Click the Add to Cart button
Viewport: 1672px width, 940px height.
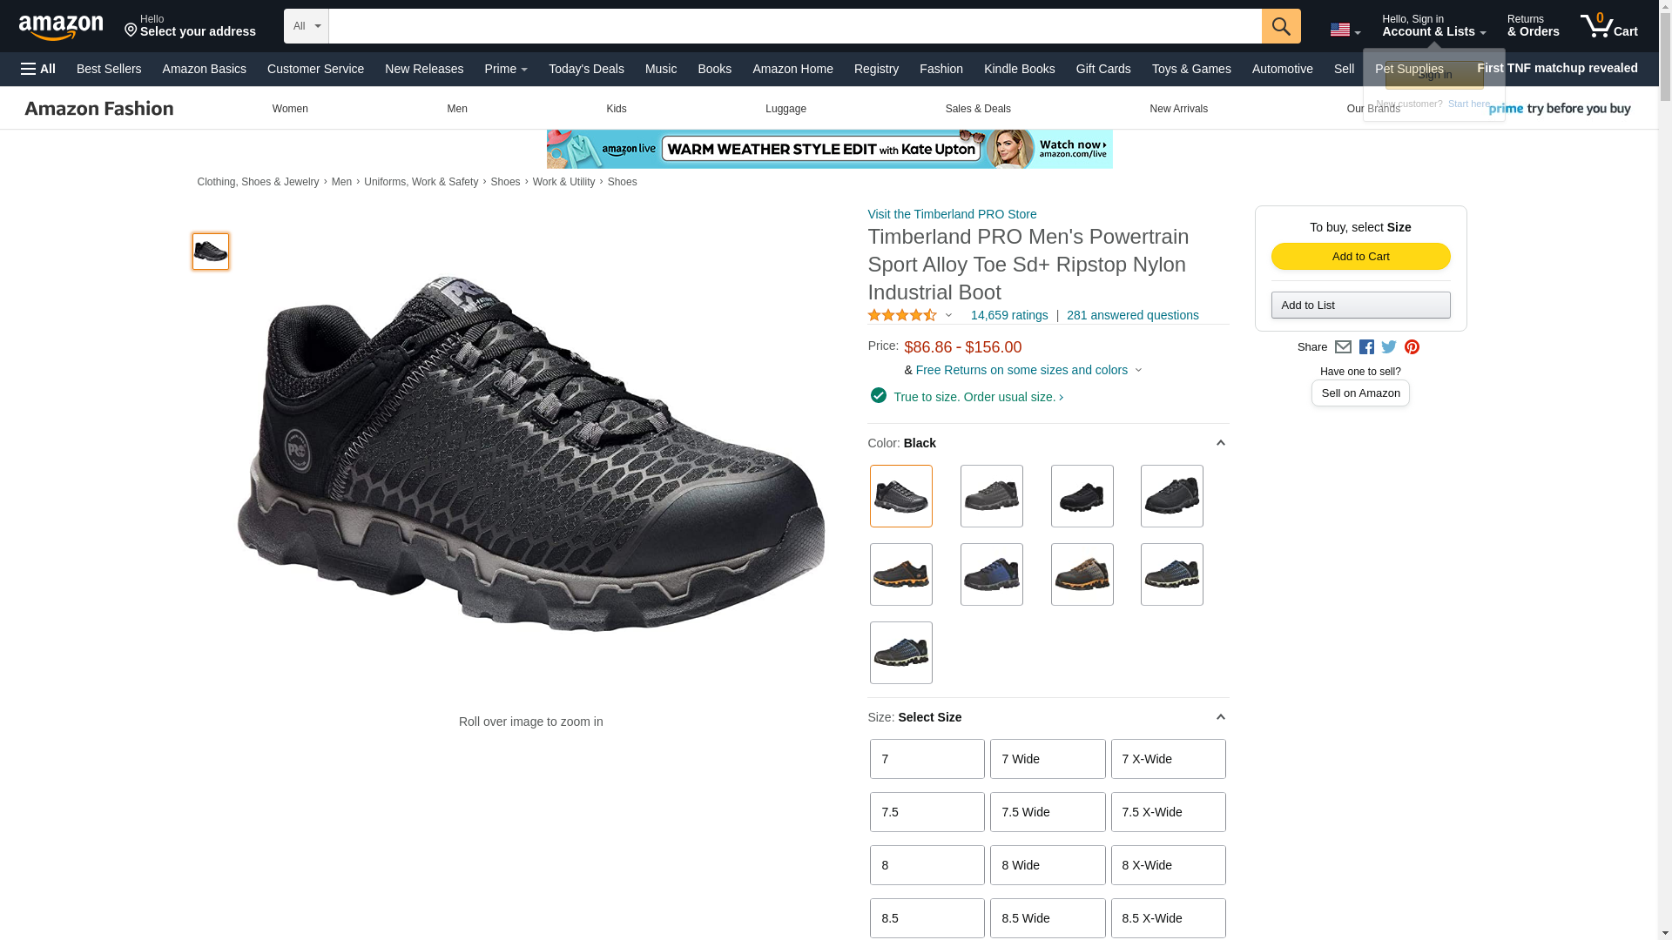1360,256
